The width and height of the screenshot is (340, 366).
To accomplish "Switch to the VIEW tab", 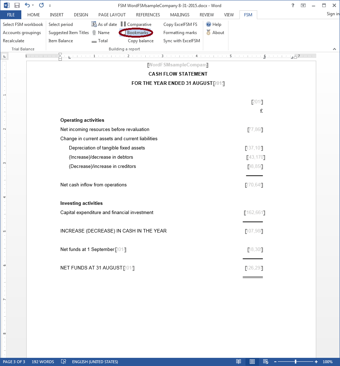I will click(229, 15).
